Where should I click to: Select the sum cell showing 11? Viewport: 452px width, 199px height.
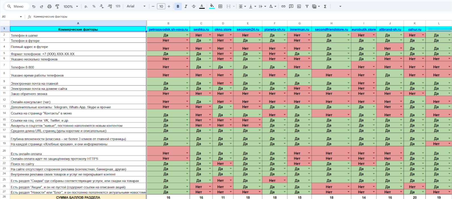(x=223, y=197)
